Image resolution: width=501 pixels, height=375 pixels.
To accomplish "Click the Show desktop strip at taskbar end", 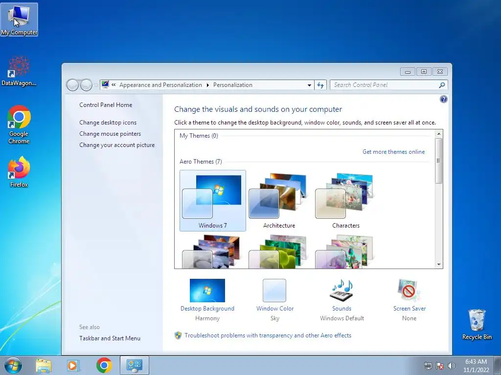I will 498,366.
